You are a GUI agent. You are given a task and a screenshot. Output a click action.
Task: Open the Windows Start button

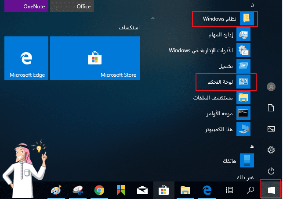click(x=271, y=190)
